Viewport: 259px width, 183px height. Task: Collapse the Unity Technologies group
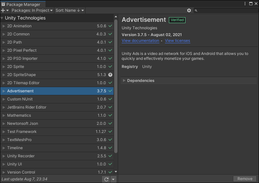2,18
